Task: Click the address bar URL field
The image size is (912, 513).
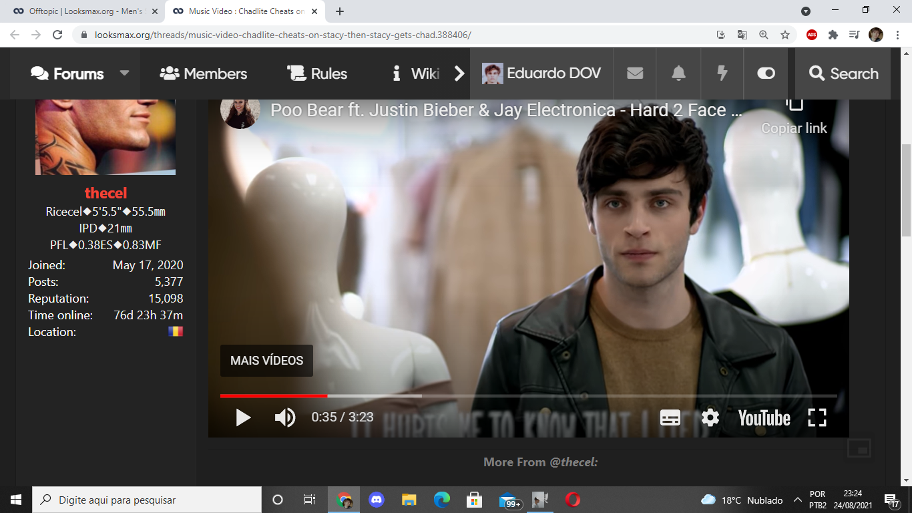Action: [x=401, y=35]
